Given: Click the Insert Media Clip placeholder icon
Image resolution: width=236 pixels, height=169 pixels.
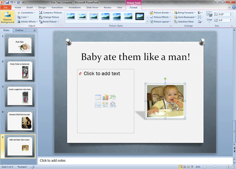Looking at the screenshot, I should (x=113, y=104).
